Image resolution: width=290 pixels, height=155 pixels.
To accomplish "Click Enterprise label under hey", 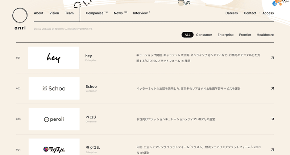I will pyautogui.click(x=91, y=60).
